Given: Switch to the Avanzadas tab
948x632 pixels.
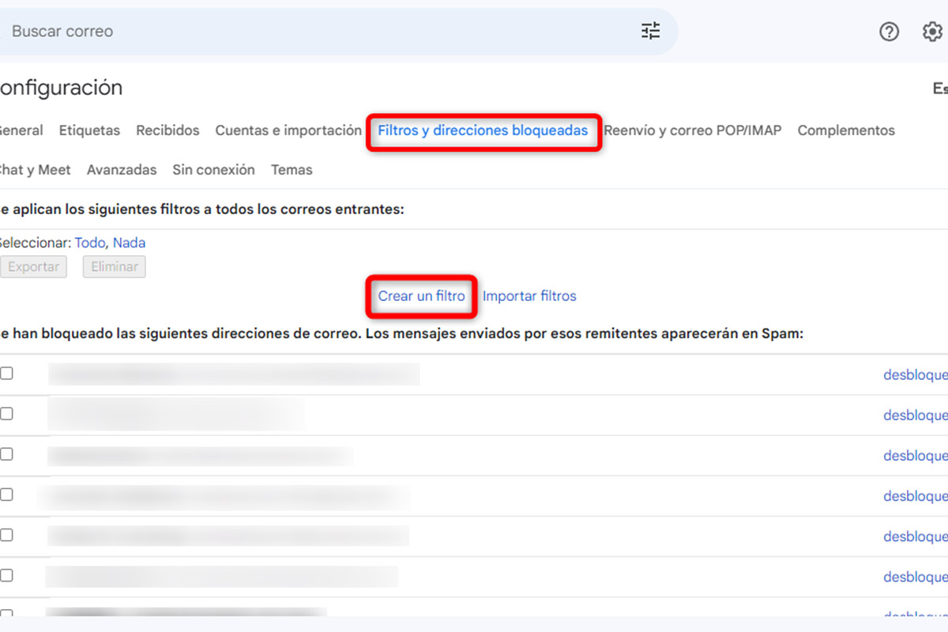Looking at the screenshot, I should [x=122, y=170].
